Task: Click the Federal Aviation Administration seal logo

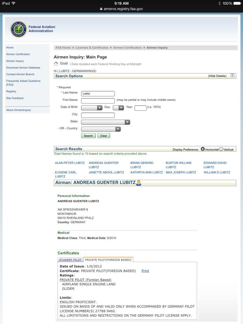Action: click(18, 29)
